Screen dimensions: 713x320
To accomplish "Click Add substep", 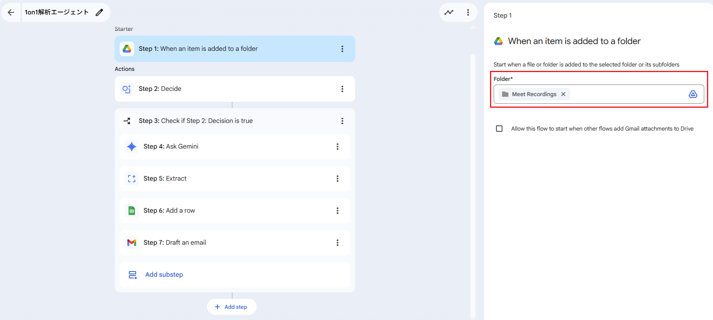I will [x=164, y=275].
